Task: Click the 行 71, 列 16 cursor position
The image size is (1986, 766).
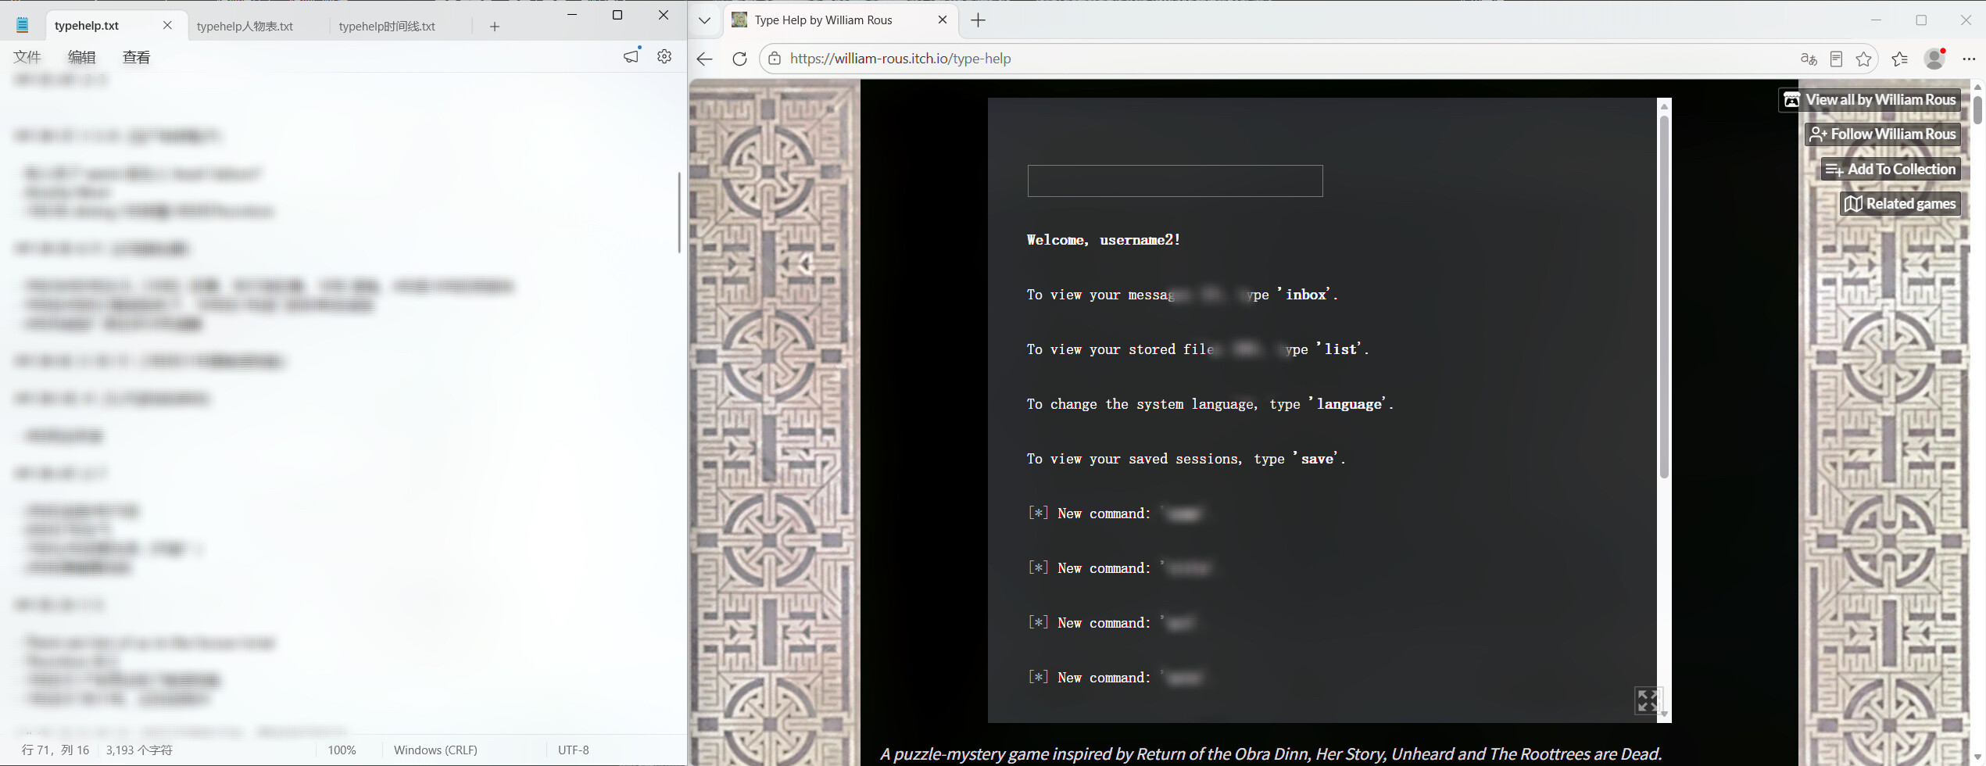Action: pyautogui.click(x=55, y=750)
